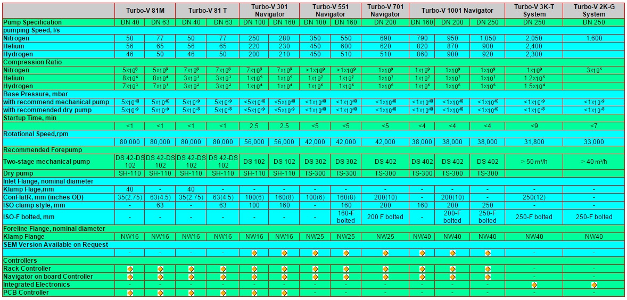Select the Turbo-V 301 Navigator header
This screenshot has width=627, height=300.
[x=269, y=11]
